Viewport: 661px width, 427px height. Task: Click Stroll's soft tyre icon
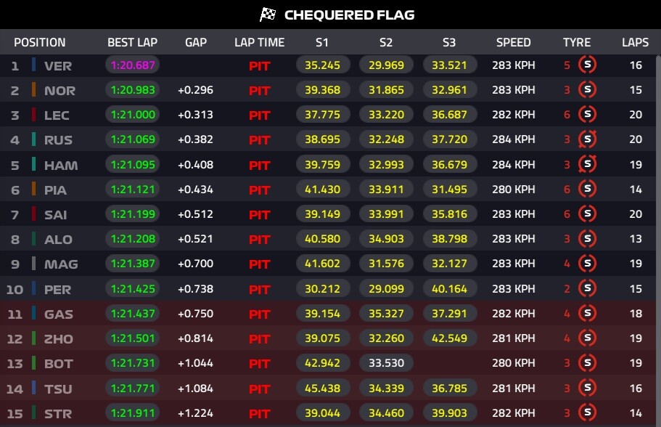[x=587, y=413]
